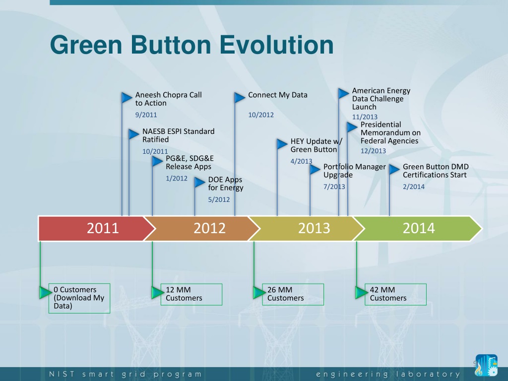Click the 11/2013 date label
The width and height of the screenshot is (508, 381).
tap(365, 117)
